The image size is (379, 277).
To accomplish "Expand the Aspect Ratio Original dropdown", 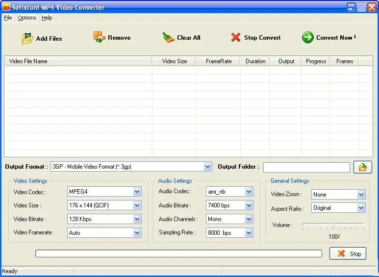I will click(x=361, y=208).
